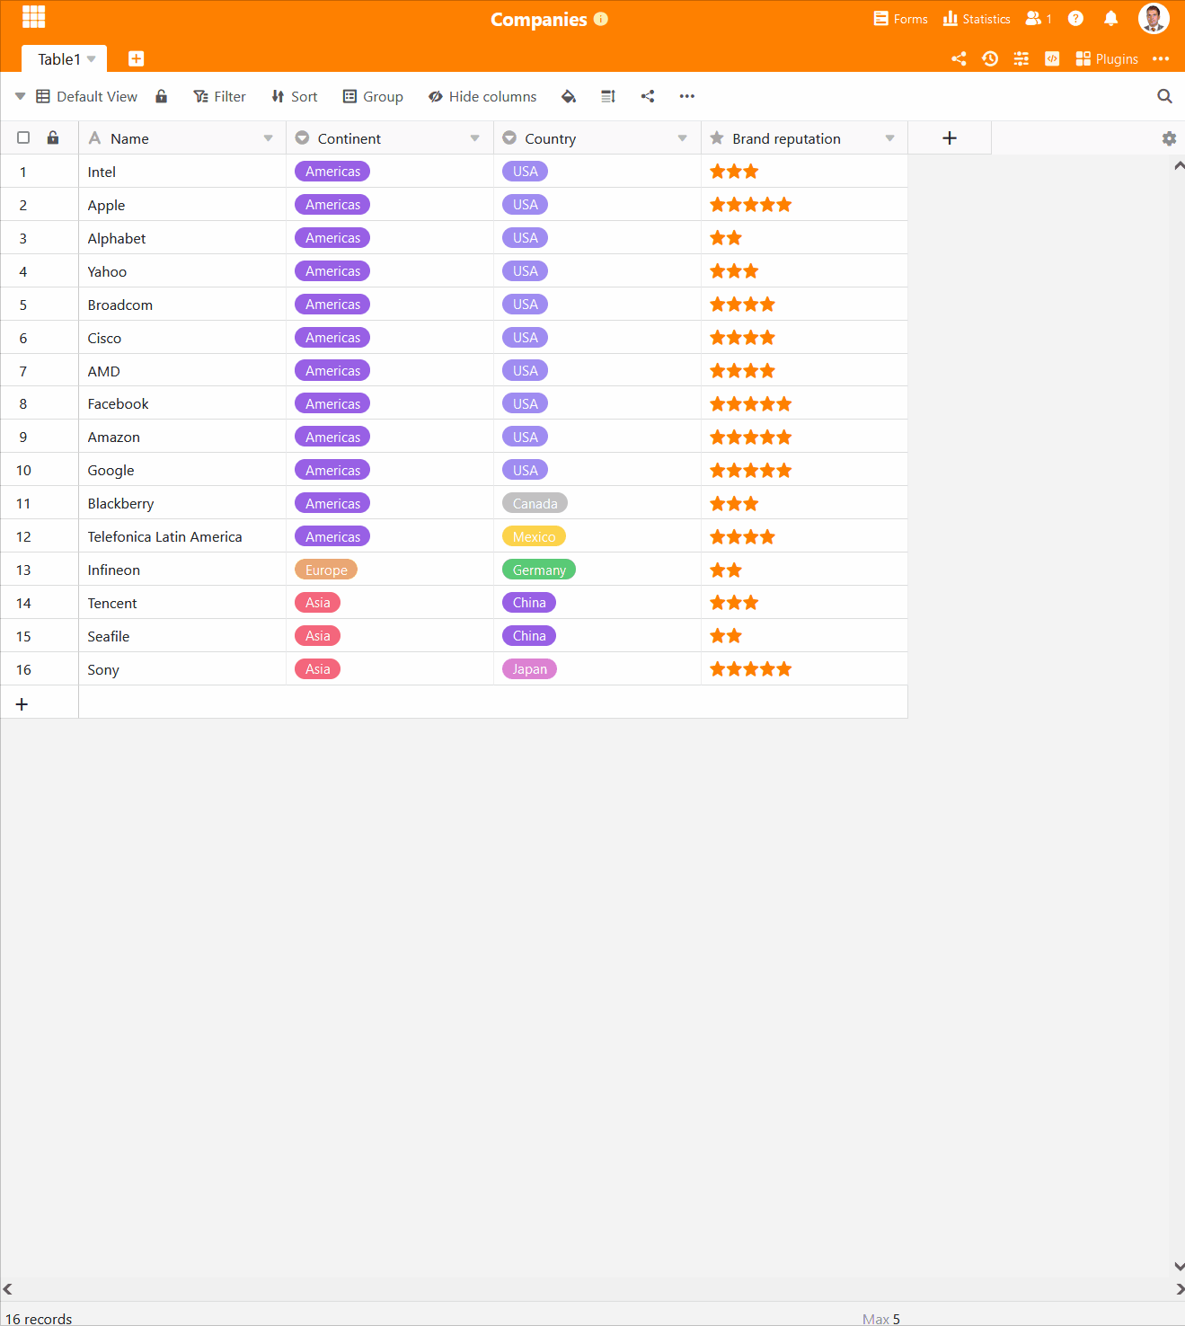Select Default View

86,96
